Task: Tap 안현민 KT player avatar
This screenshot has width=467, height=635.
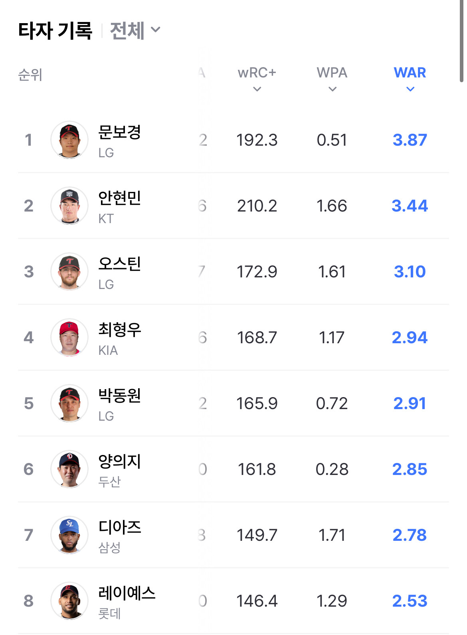Action: click(69, 206)
